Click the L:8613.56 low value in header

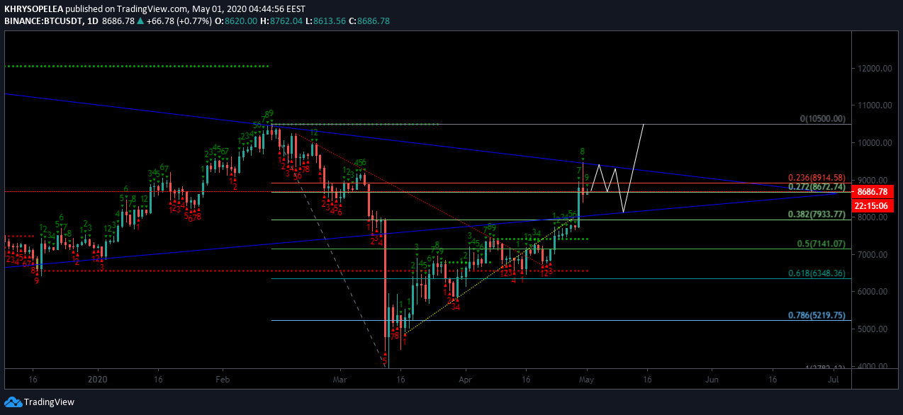click(326, 21)
